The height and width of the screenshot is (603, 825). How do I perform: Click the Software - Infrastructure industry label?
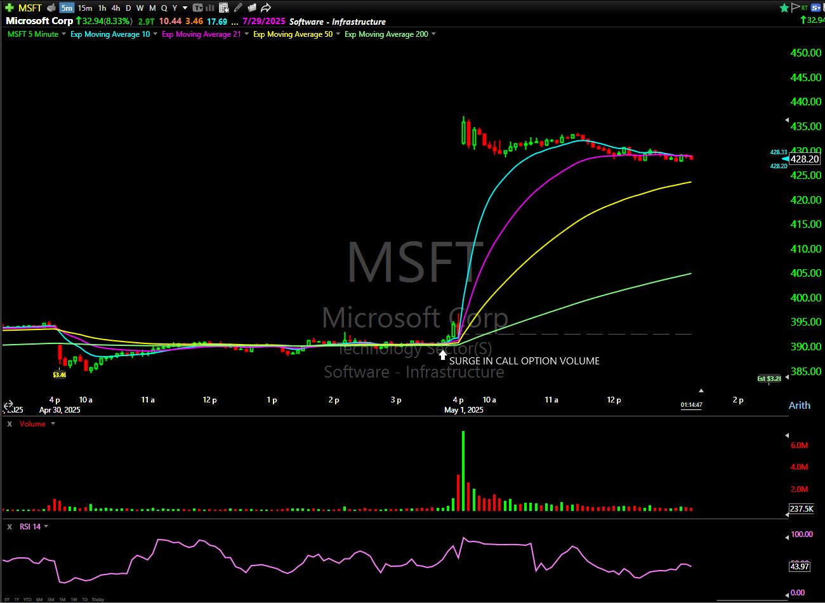[x=338, y=21]
